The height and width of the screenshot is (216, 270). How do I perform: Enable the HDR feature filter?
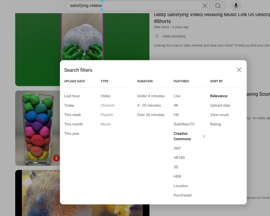coord(177,176)
